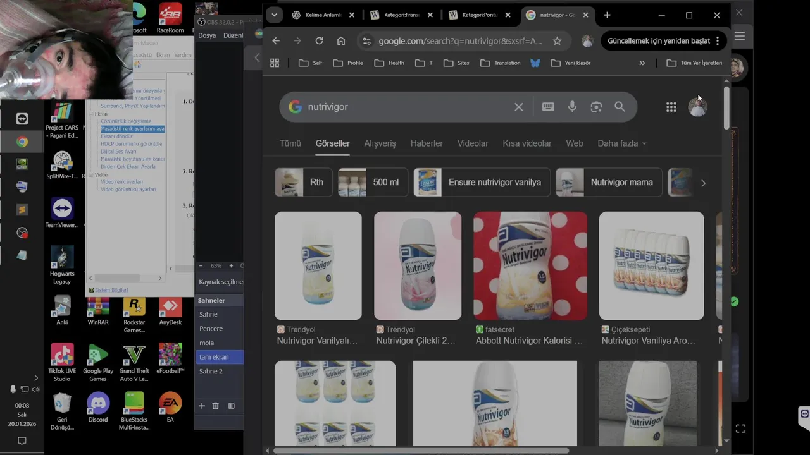
Task: Close the nutrivigor tab
Action: pyautogui.click(x=585, y=15)
